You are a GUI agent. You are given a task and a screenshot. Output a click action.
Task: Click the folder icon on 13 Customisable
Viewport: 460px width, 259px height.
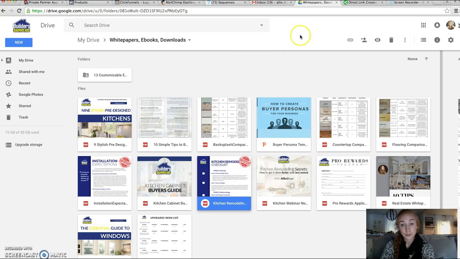(x=86, y=75)
